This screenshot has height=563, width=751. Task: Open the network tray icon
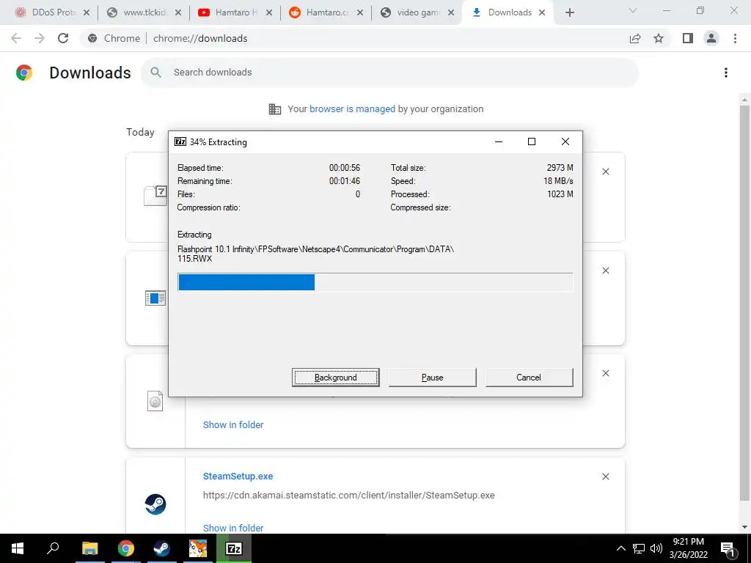point(639,548)
